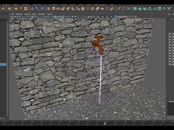Screen dimensions: 174x130
Task: Select the diagonal knife cut tool icon
Action: (119, 9)
